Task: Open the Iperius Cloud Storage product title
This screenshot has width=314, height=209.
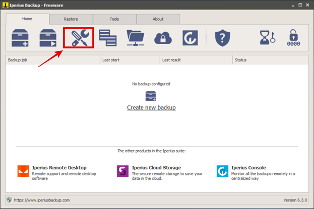Action: [x=156, y=168]
